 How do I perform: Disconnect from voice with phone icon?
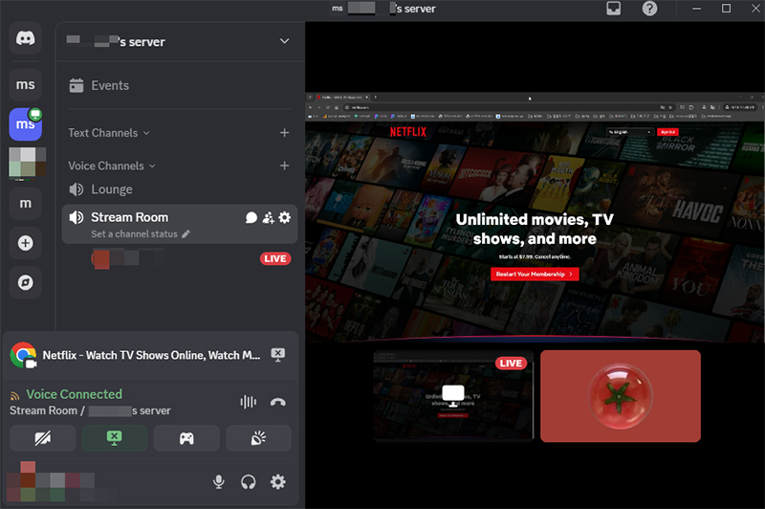(x=278, y=402)
